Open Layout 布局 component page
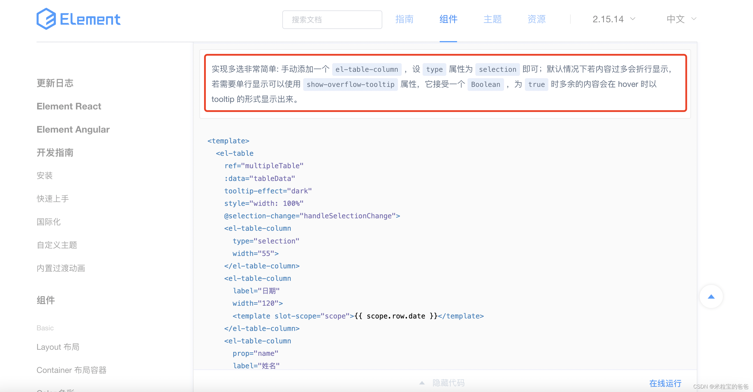The height and width of the screenshot is (392, 753). [x=58, y=347]
